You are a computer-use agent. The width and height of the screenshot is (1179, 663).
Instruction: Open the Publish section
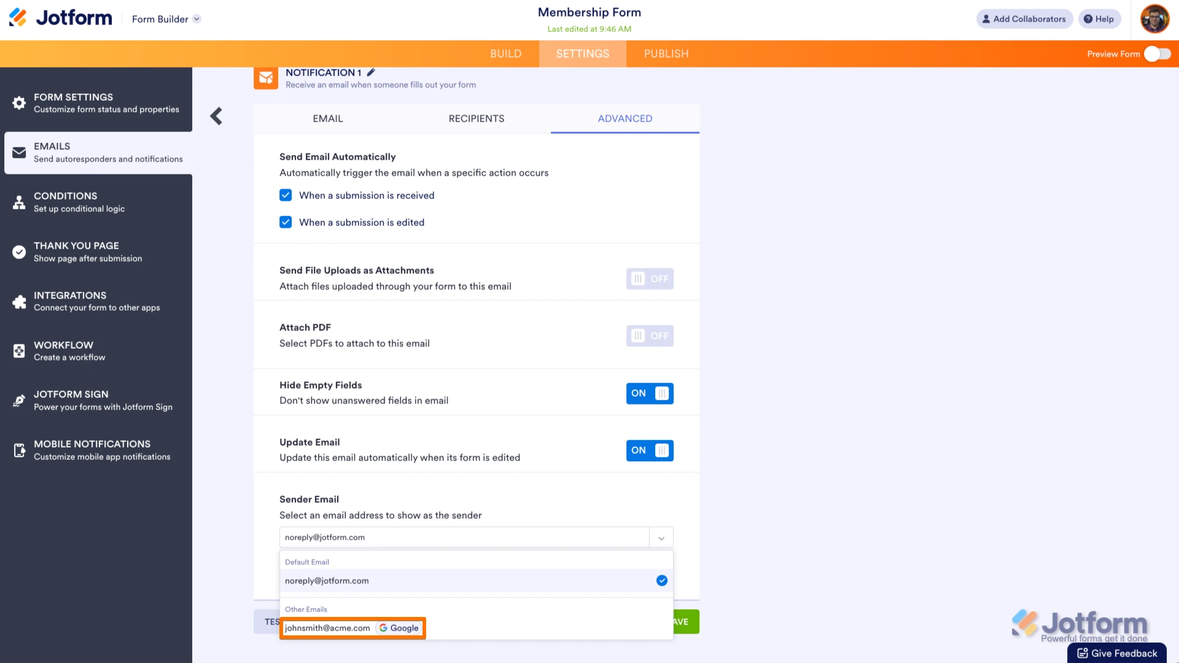click(666, 53)
